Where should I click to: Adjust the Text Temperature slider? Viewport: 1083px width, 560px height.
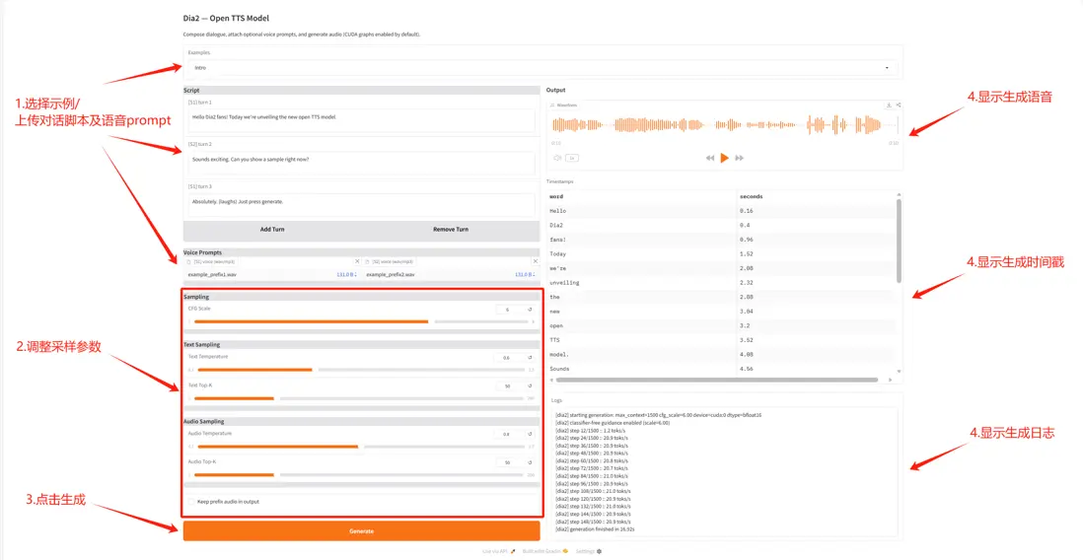[x=361, y=370]
